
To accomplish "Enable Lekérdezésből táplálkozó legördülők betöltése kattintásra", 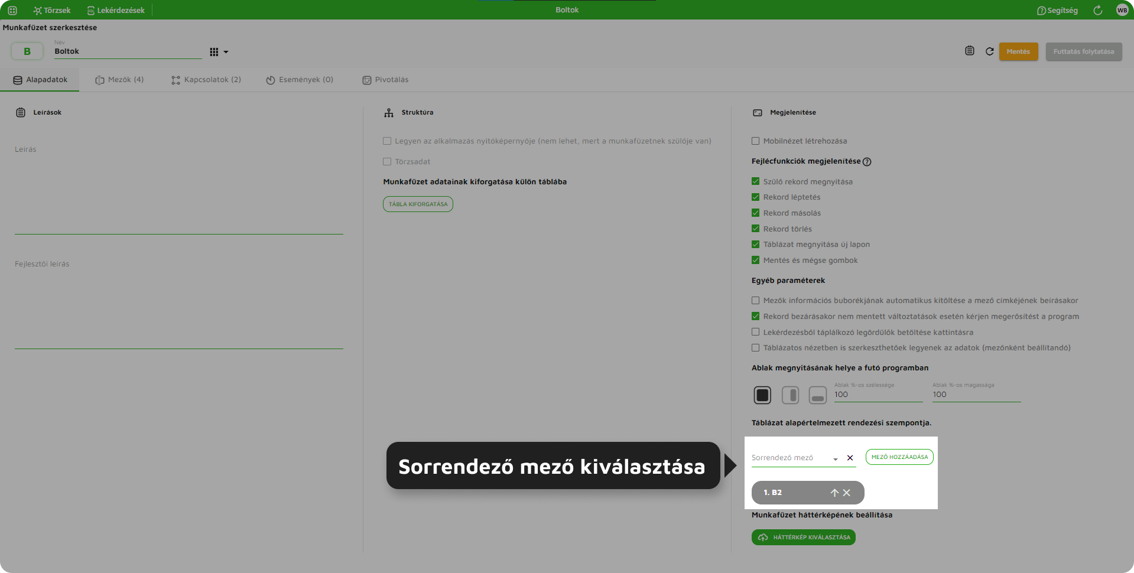I will 755,332.
